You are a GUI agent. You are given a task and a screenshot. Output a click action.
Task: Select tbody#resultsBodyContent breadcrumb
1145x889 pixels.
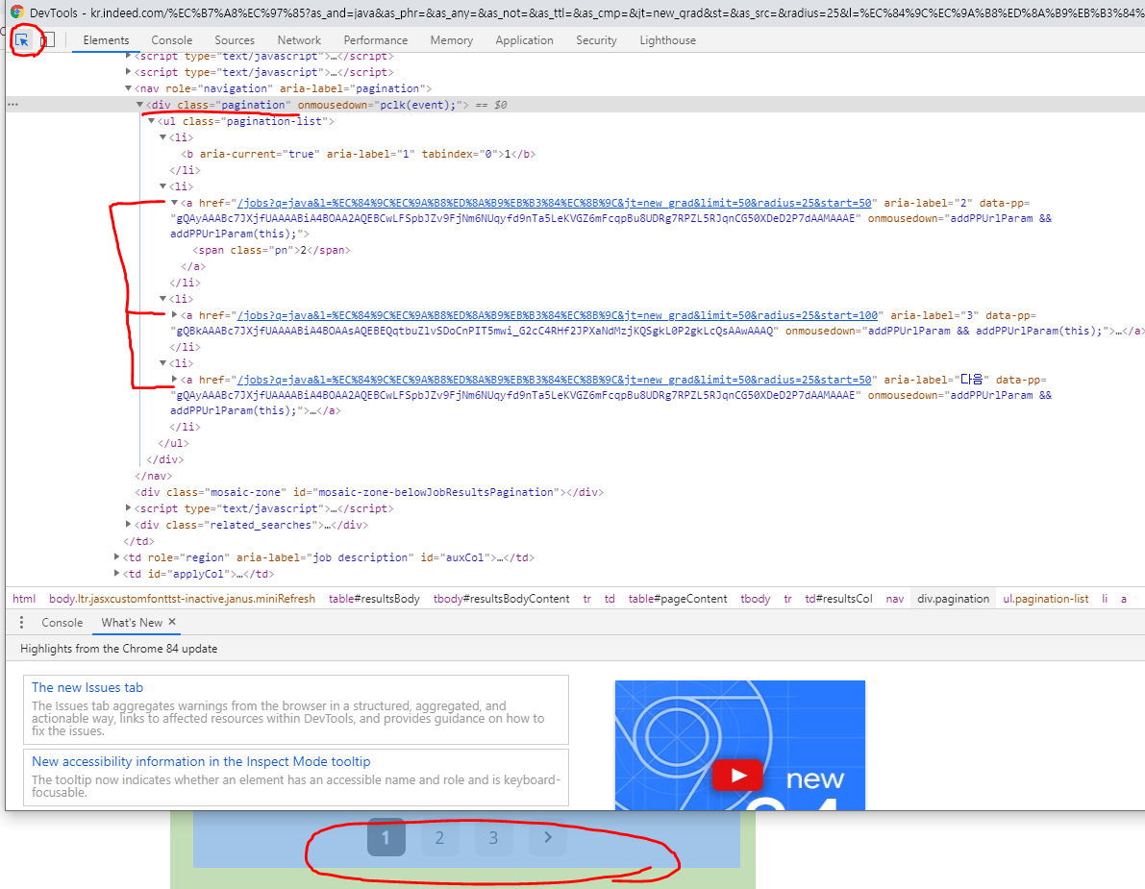coord(501,599)
